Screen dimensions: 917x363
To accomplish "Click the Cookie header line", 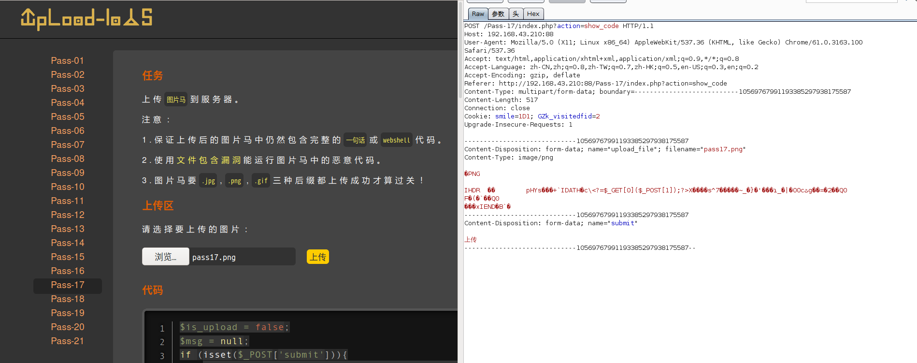I will pos(532,116).
